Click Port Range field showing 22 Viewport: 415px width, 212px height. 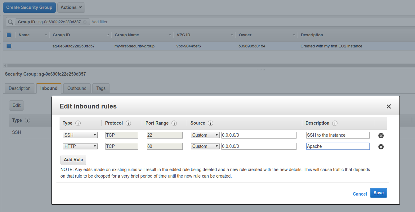(x=165, y=135)
